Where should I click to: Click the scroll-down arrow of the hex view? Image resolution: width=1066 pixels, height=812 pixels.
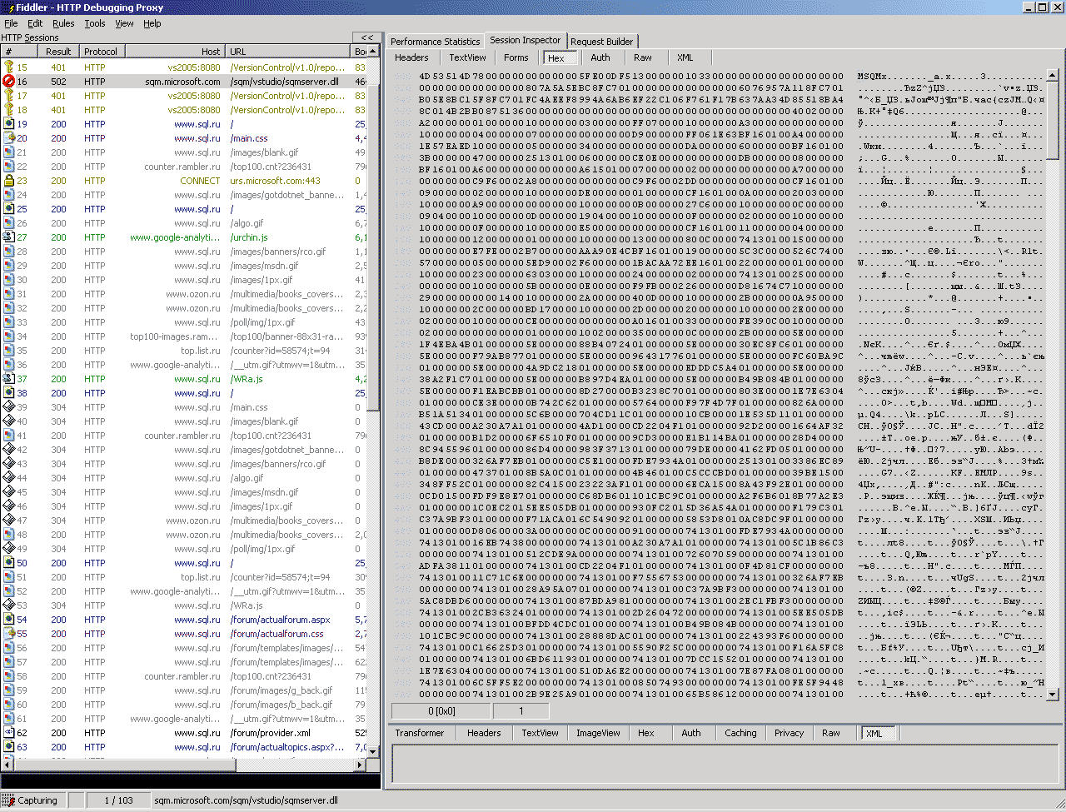[x=1053, y=694]
